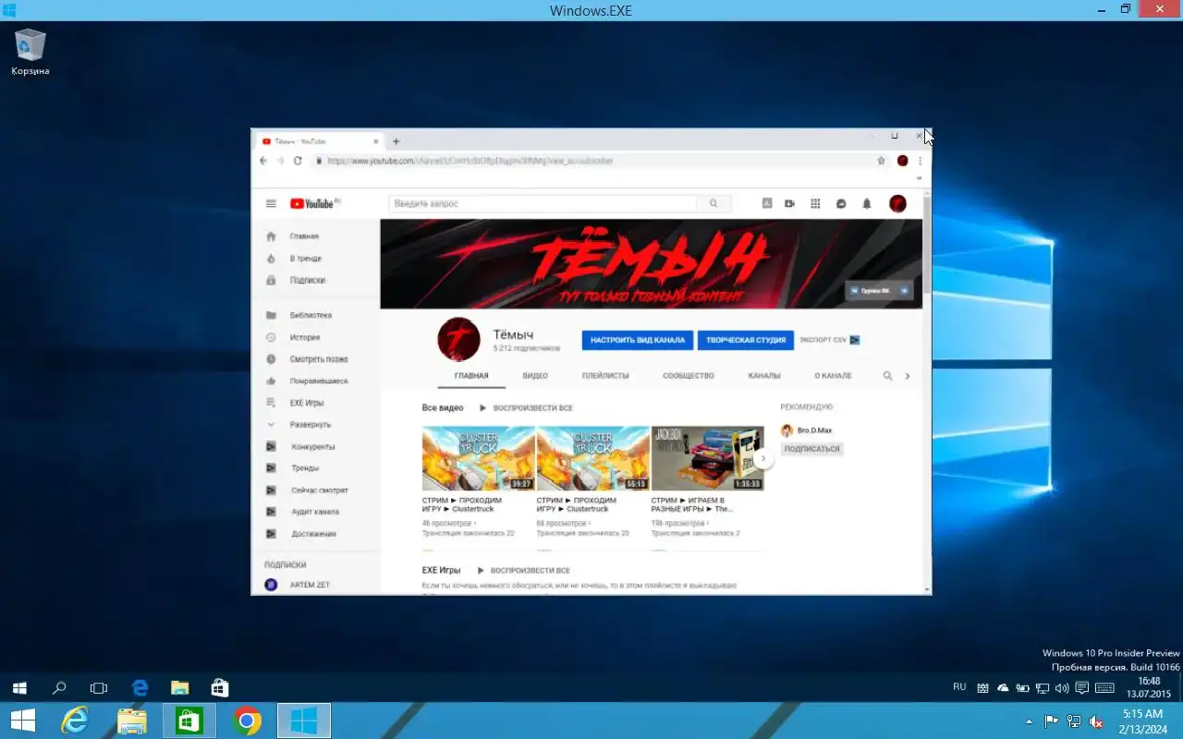This screenshot has height=739, width=1183.
Task: Open Internet Explorer in the outer taskbar
Action: click(x=74, y=721)
